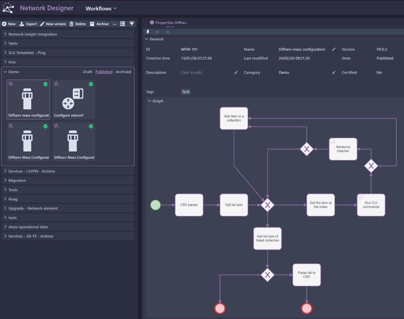The height and width of the screenshot is (319, 404).
Task: Collapse the Graph section
Action: point(150,101)
